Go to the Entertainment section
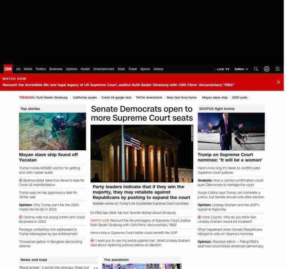Viewport: 286px width, 269px height. [104, 69]
